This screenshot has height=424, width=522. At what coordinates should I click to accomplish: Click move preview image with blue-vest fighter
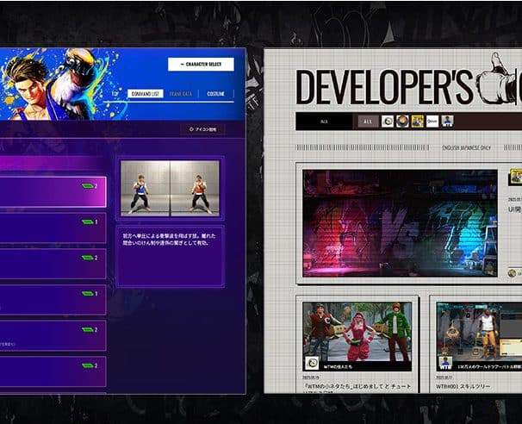point(146,189)
